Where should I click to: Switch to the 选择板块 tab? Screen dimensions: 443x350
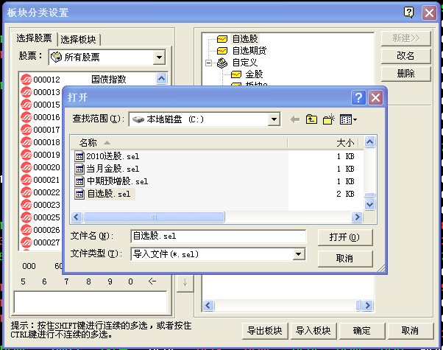78,39
